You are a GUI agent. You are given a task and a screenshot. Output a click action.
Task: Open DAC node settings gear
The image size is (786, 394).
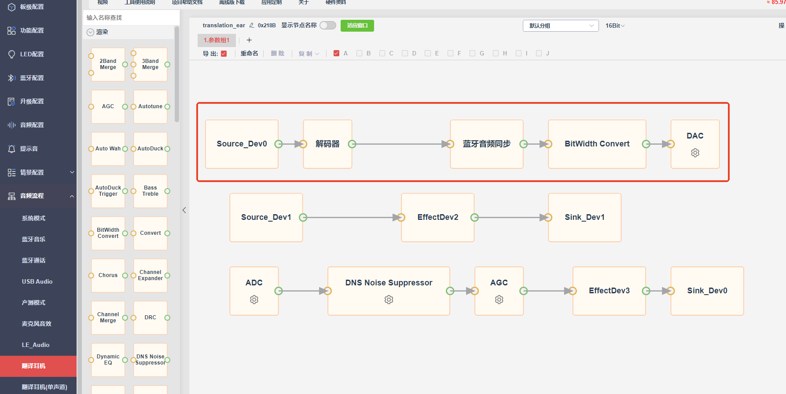[x=695, y=153]
